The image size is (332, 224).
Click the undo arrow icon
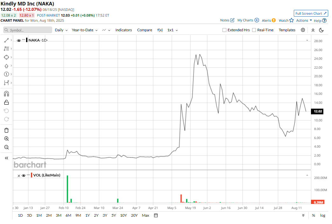coord(6,111)
